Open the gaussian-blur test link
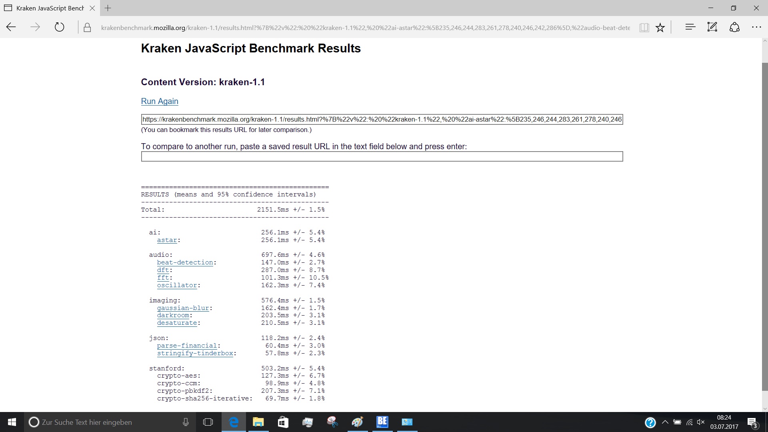The image size is (768, 432). (183, 308)
